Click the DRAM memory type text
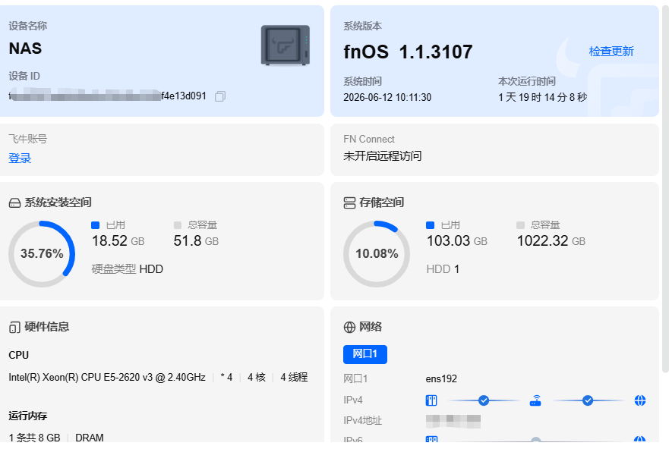Image resolution: width=669 pixels, height=449 pixels. (x=90, y=438)
